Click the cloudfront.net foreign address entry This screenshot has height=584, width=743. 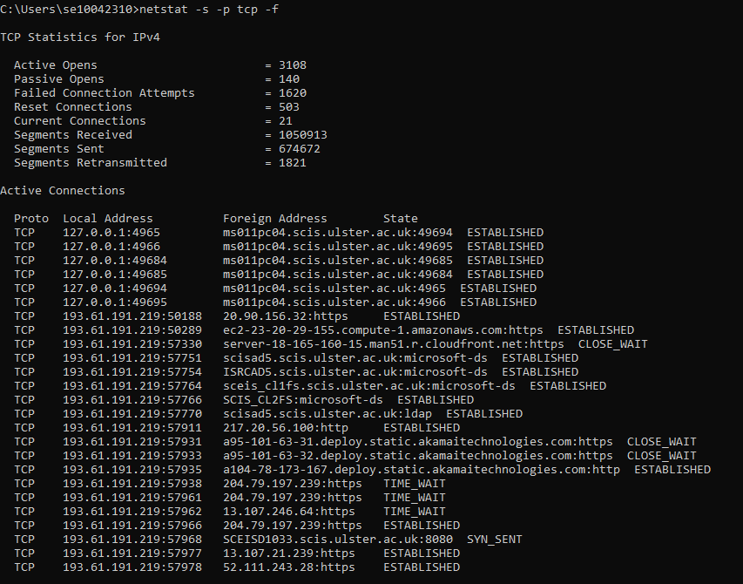point(394,344)
